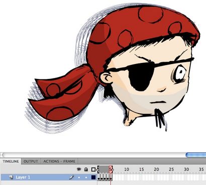Image resolution: width=206 pixels, height=185 pixels.
Task: Click frame 25 on the timeline ruler
Action: [x=171, y=169]
